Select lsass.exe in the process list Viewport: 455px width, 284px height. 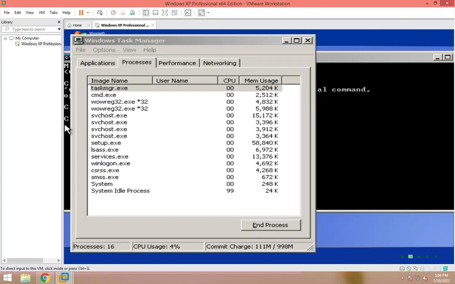tap(185, 150)
